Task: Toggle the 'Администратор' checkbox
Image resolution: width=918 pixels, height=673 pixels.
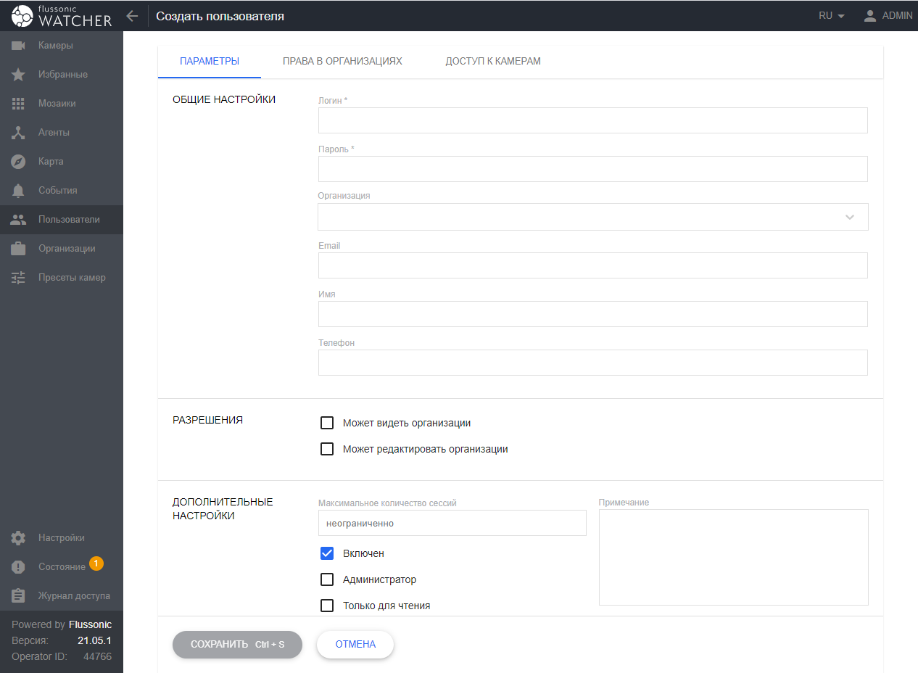Action: tap(327, 579)
